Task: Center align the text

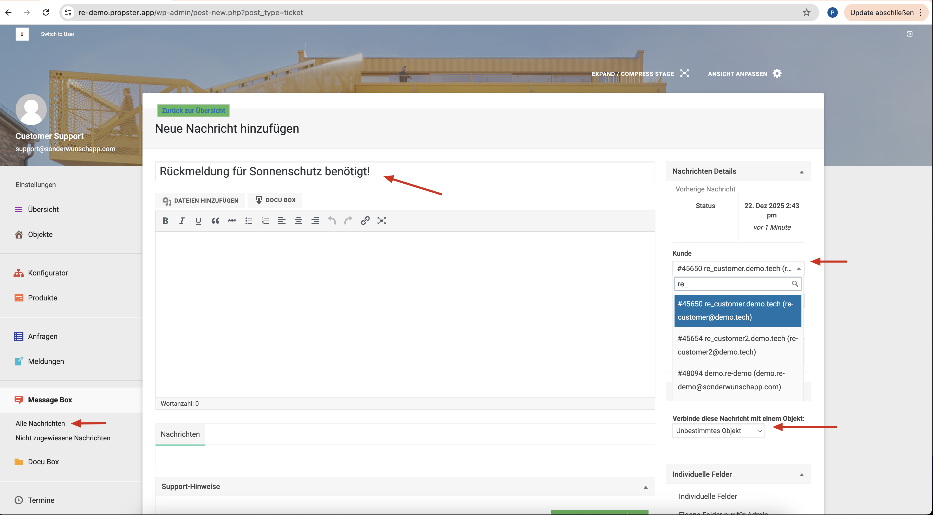Action: pos(298,221)
